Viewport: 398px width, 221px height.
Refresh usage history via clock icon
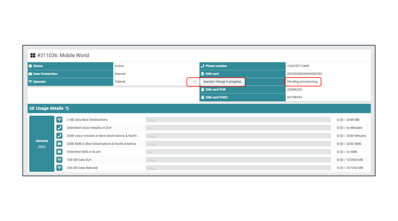click(67, 108)
